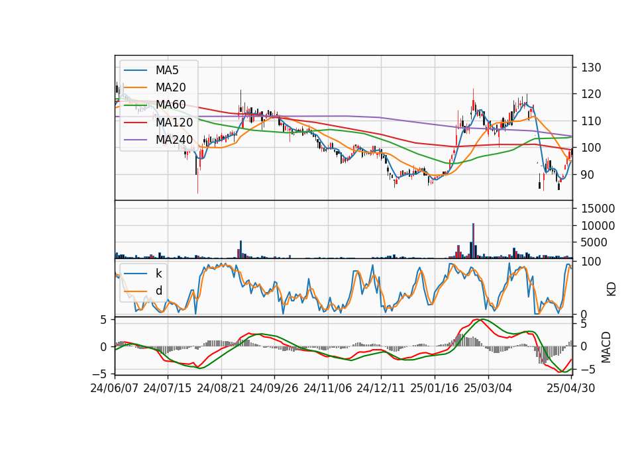This screenshot has width=636, height=457.
Task: Click the 24/08/21 date label
Action: pos(221,388)
